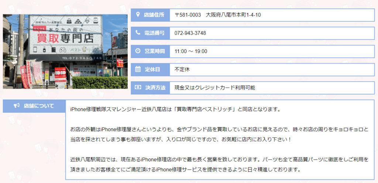This screenshot has width=378, height=183.
Task: Click the cash icon beside 決済方法
Action: [x=138, y=87]
